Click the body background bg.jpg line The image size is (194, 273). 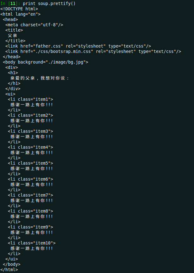46,62
